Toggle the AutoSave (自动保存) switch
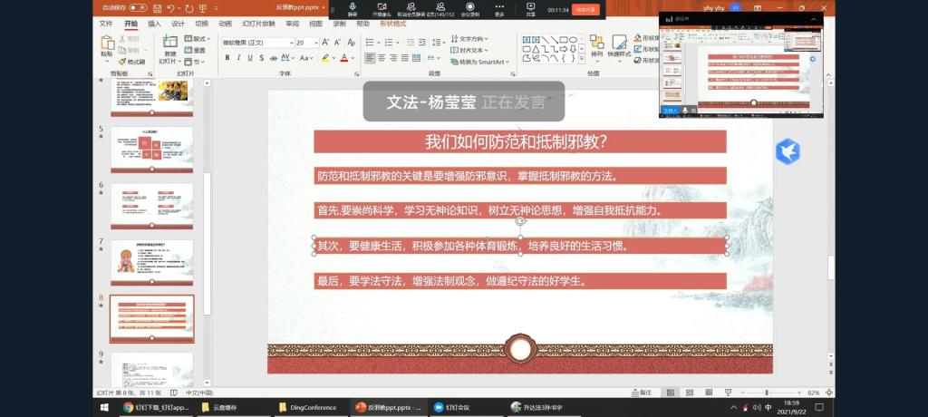The height and width of the screenshot is (417, 928). (137, 7)
